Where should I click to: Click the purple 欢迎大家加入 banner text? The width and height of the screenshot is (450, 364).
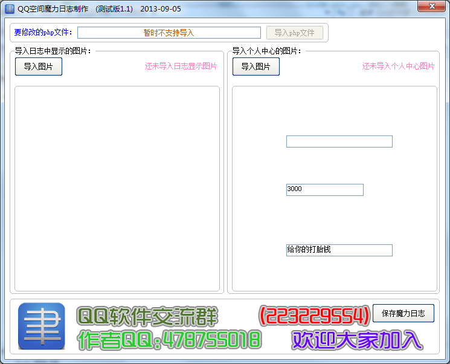(x=356, y=340)
